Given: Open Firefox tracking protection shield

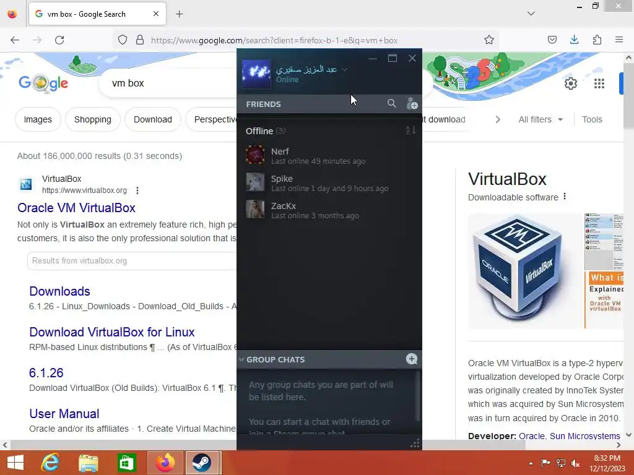Looking at the screenshot, I should click(x=123, y=40).
